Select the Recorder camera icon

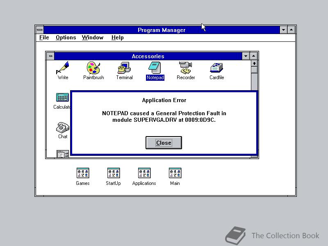(186, 68)
